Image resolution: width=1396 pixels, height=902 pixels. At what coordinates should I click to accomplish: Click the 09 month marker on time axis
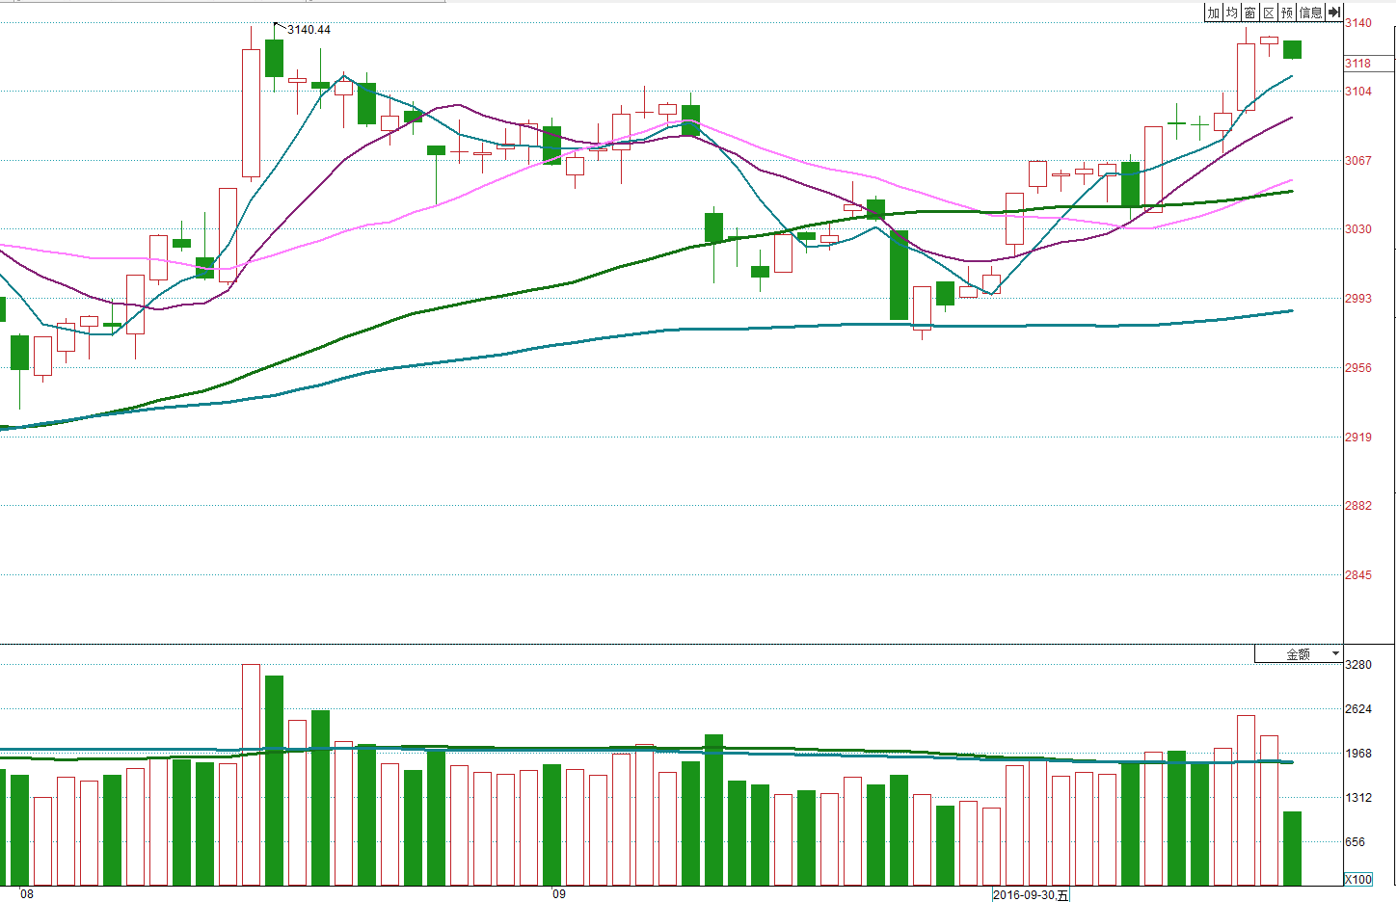(559, 894)
